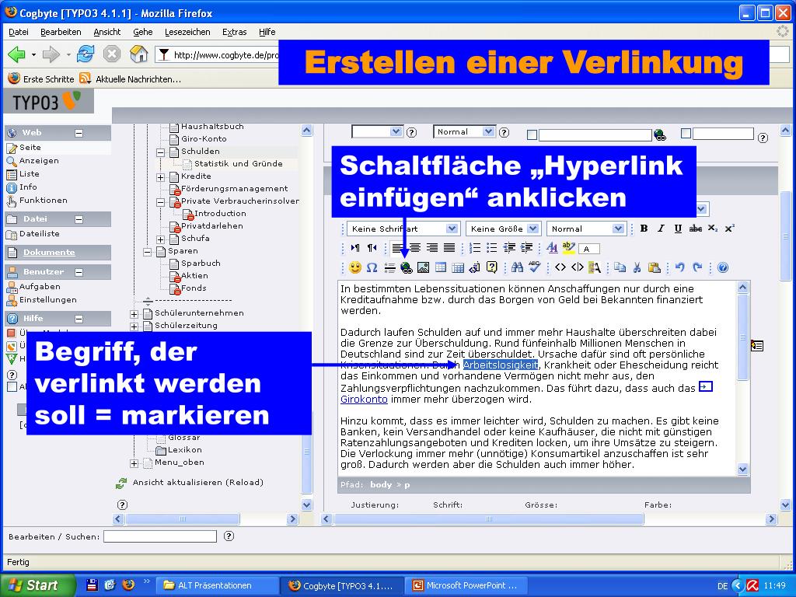Open the Lesezeichen menu
This screenshot has width=796, height=597.
click(187, 32)
